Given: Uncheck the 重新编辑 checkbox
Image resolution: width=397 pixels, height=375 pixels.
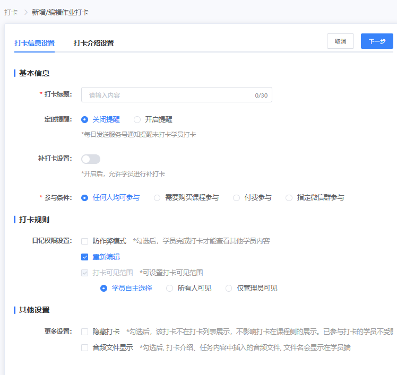Looking at the screenshot, I should pyautogui.click(x=85, y=257).
